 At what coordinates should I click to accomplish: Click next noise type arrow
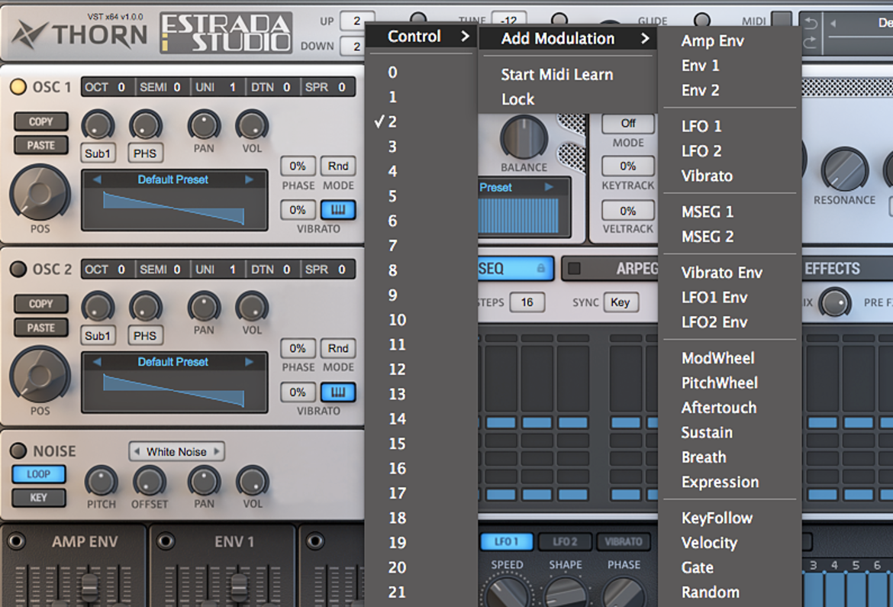(217, 451)
